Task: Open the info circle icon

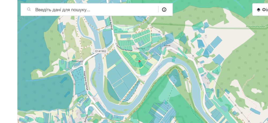Action: click(x=164, y=10)
